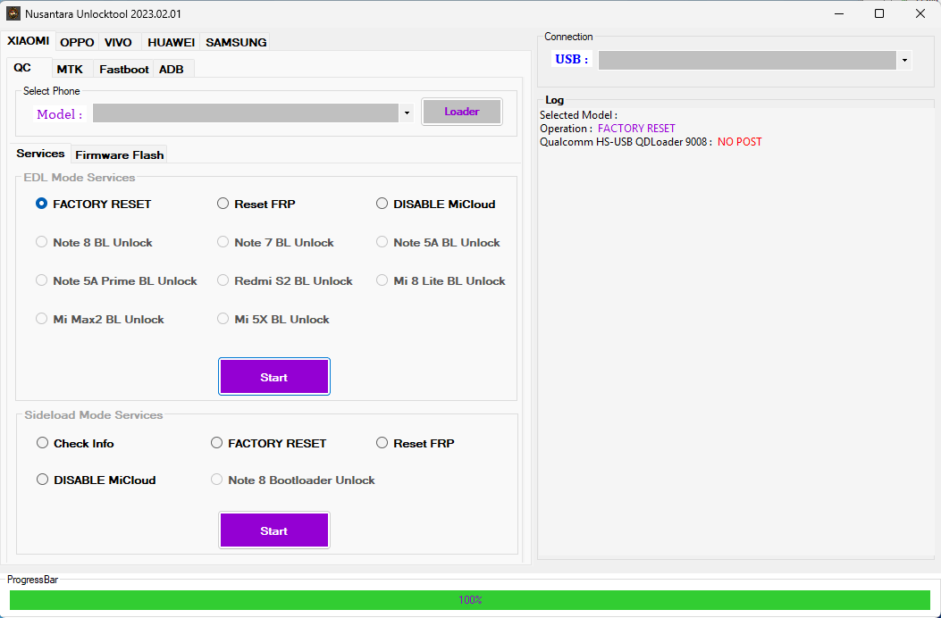
Task: Switch to the Firmware Flash tab
Action: click(x=119, y=154)
